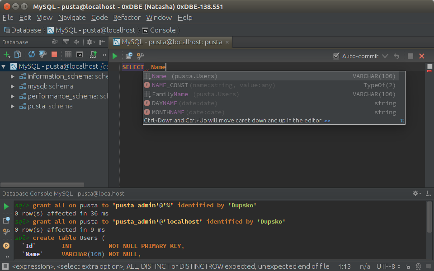Expand the pusta schema node
434x271 pixels.
coord(13,106)
